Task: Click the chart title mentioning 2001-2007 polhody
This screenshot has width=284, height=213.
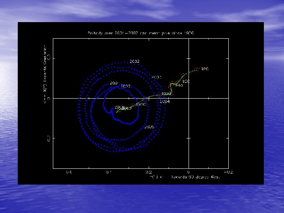Action: pyautogui.click(x=141, y=33)
